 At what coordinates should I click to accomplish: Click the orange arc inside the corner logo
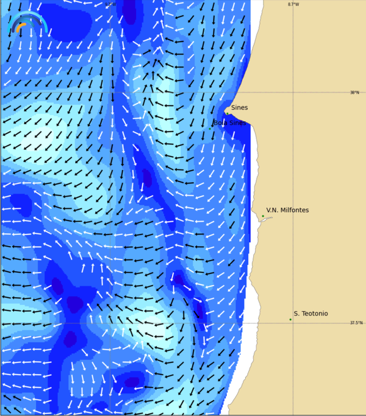click(21, 27)
